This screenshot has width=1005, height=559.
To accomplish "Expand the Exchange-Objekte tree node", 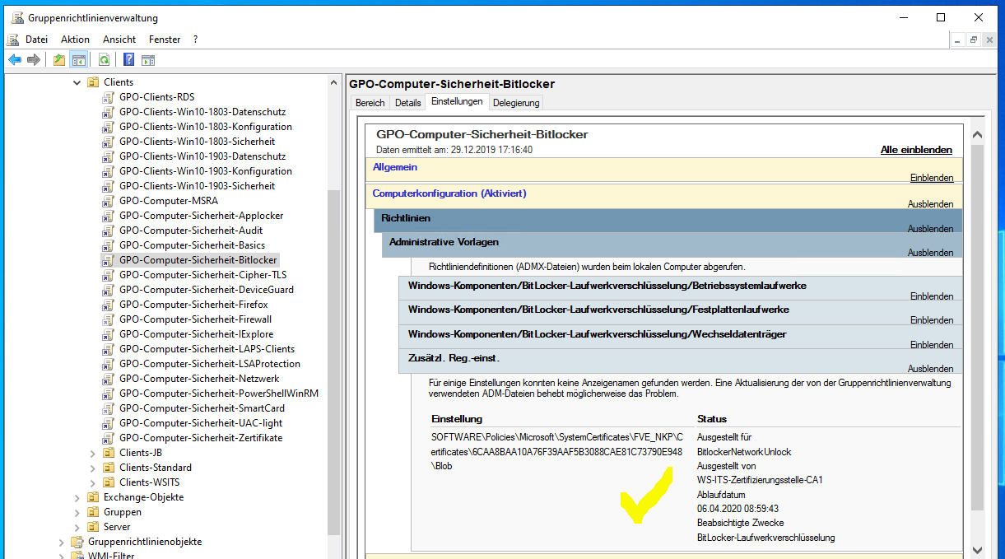I will pos(77,497).
